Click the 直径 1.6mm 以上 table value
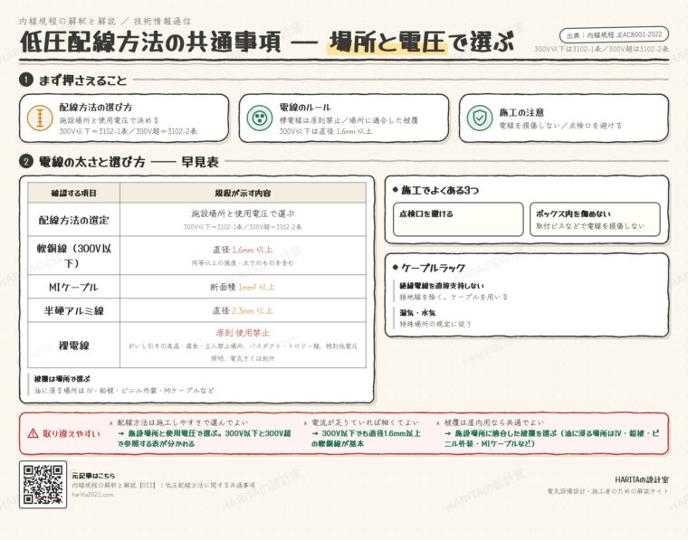 click(243, 250)
